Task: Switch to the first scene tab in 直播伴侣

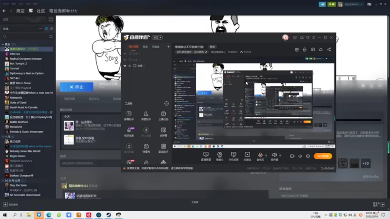Action: pos(134,47)
